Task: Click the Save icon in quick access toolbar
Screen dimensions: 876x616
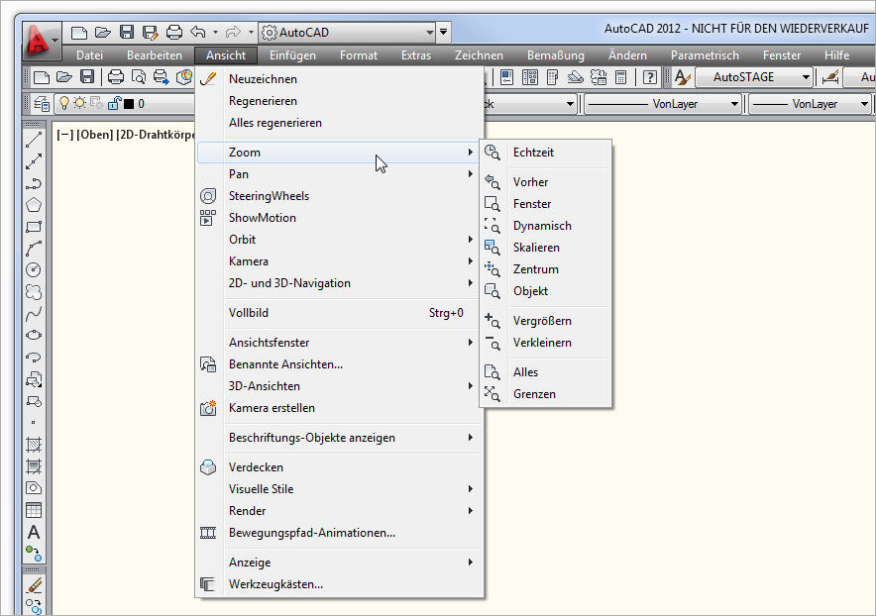Action: point(126,33)
